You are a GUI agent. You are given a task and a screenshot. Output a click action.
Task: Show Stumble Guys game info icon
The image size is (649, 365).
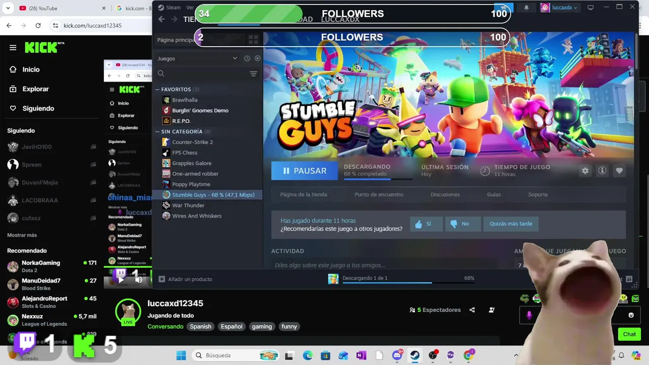coord(602,171)
